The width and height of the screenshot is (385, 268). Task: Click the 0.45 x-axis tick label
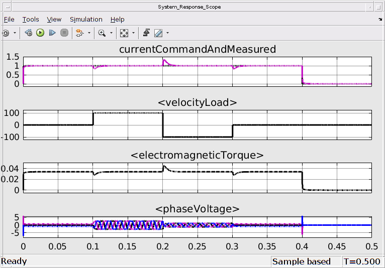(337, 246)
